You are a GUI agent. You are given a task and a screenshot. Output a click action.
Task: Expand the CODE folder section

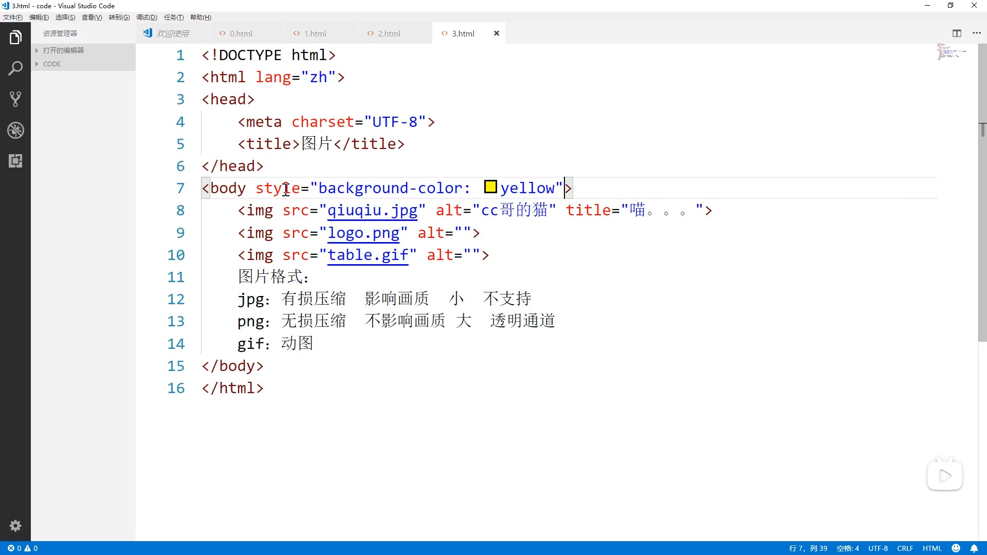click(x=51, y=64)
